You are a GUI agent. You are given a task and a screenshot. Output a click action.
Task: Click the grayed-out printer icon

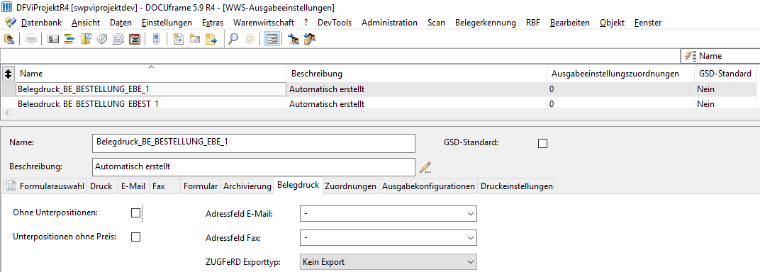click(31, 39)
